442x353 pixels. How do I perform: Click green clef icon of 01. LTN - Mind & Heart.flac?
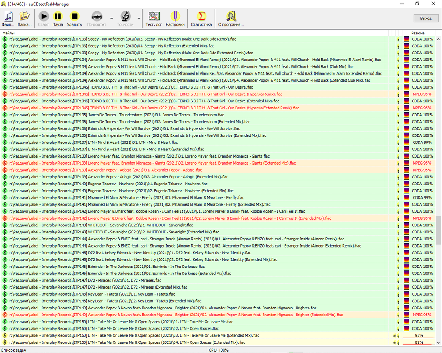(5, 143)
